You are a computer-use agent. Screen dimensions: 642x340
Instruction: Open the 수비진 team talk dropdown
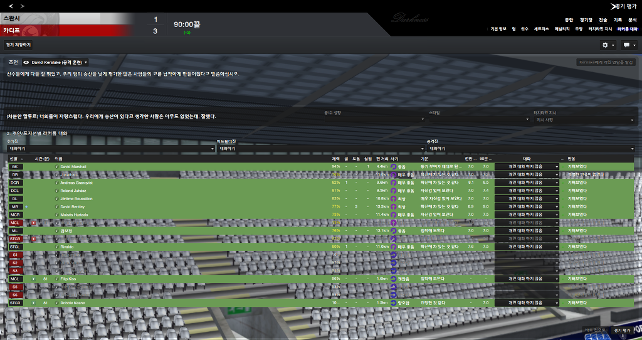[111, 149]
